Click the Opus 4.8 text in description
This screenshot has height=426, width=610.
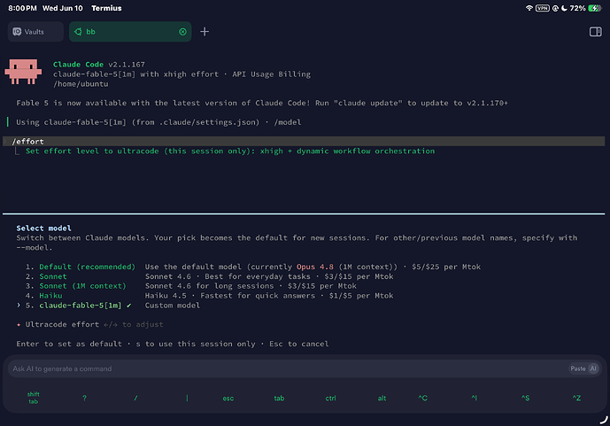[315, 267]
